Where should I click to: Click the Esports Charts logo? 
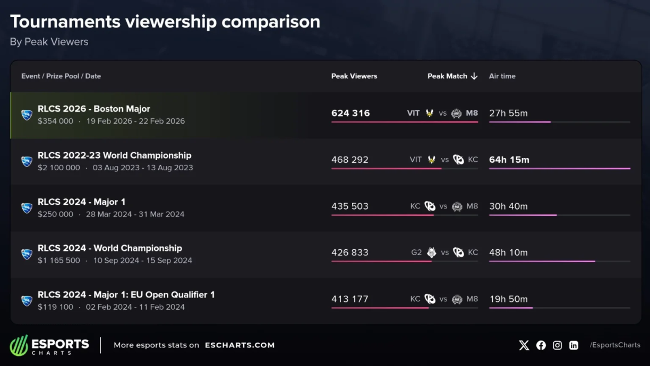[x=49, y=346]
